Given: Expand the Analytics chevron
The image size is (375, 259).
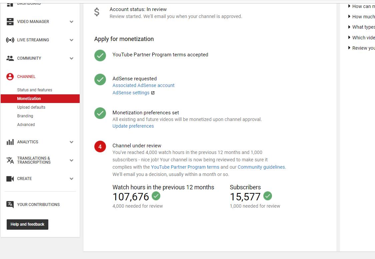Looking at the screenshot, I should 72,142.
